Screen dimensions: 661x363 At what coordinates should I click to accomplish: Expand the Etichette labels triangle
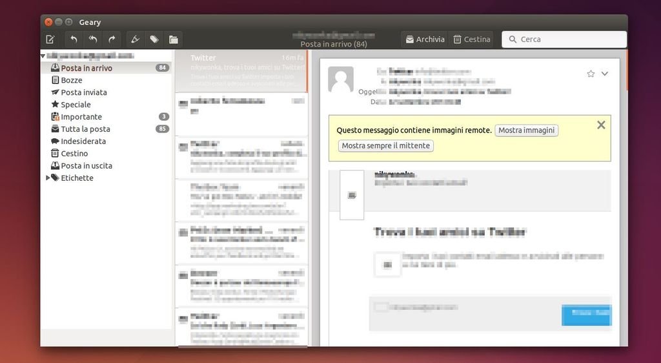pos(48,178)
